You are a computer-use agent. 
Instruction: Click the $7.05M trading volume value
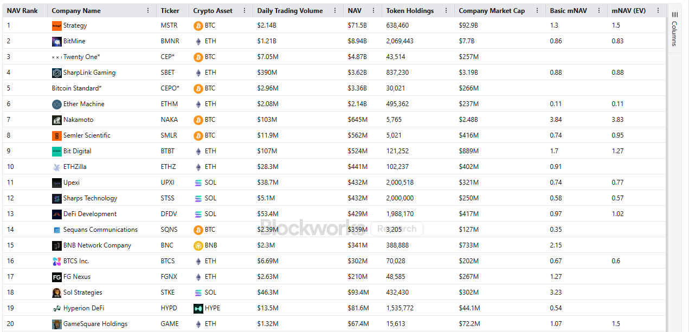pyautogui.click(x=268, y=57)
